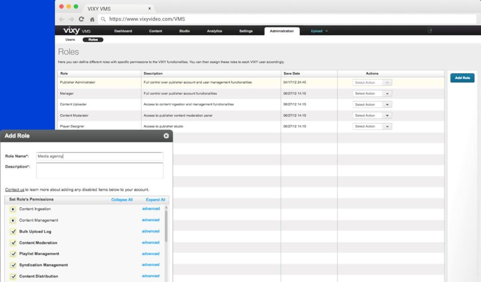Click the Contact us link
The width and height of the screenshot is (481, 282).
15,189
